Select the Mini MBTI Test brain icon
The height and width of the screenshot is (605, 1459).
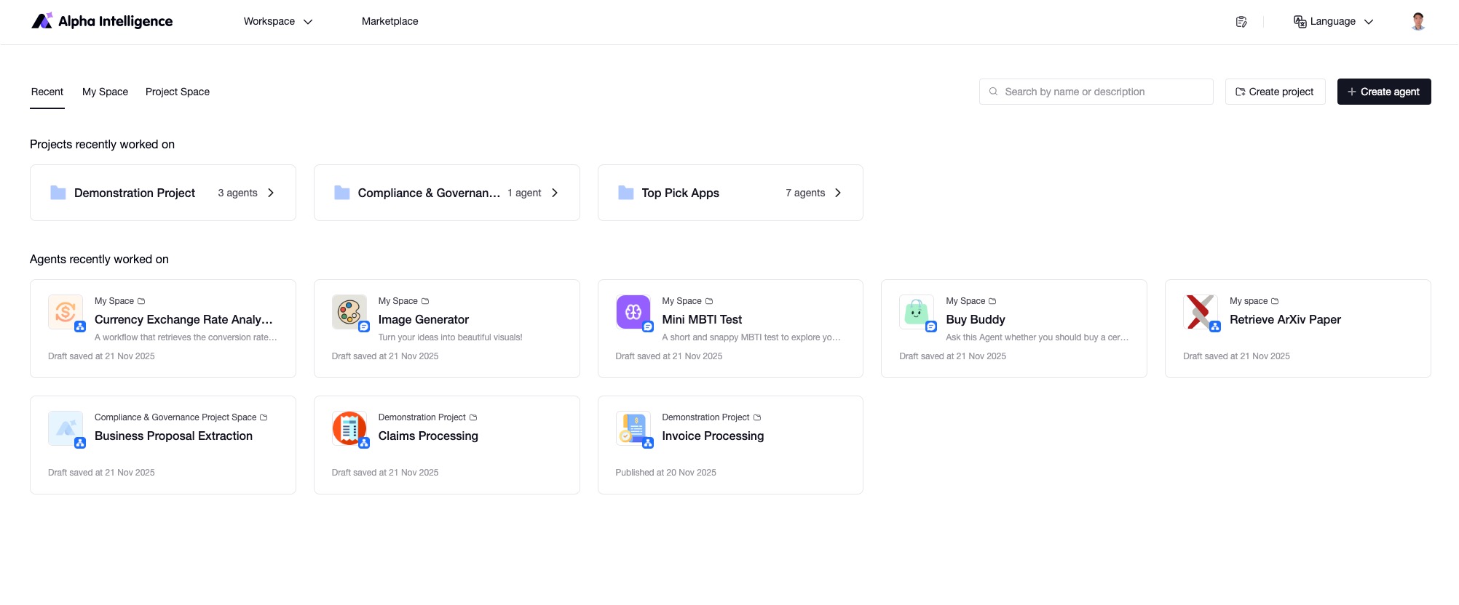point(633,312)
